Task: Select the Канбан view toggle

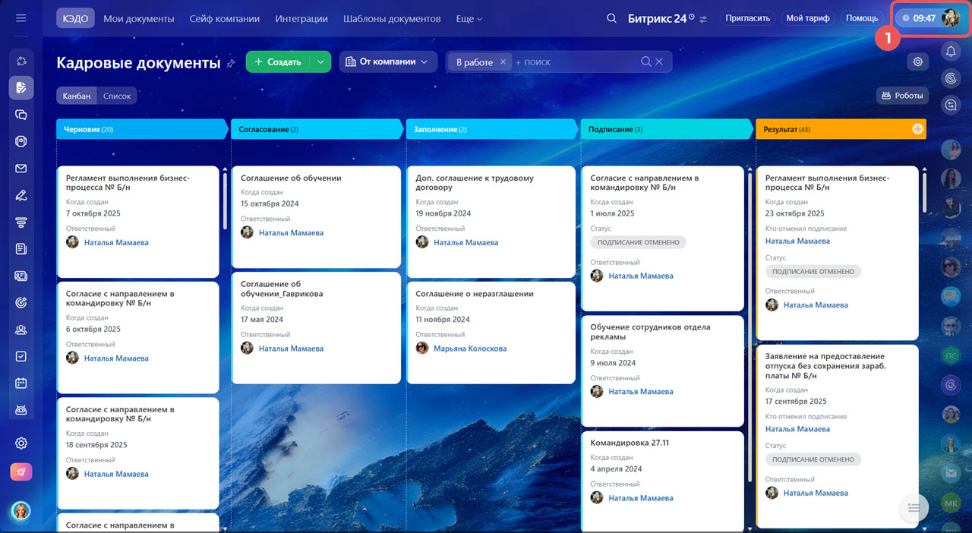Action: pos(77,96)
